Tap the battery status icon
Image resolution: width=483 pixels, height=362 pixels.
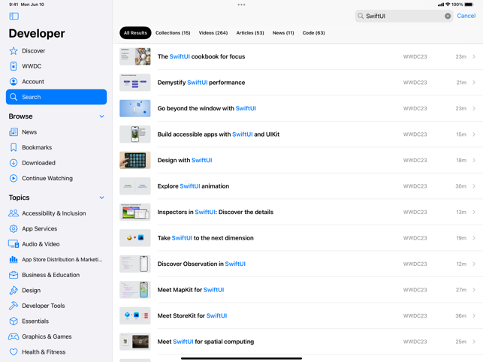(x=469, y=5)
